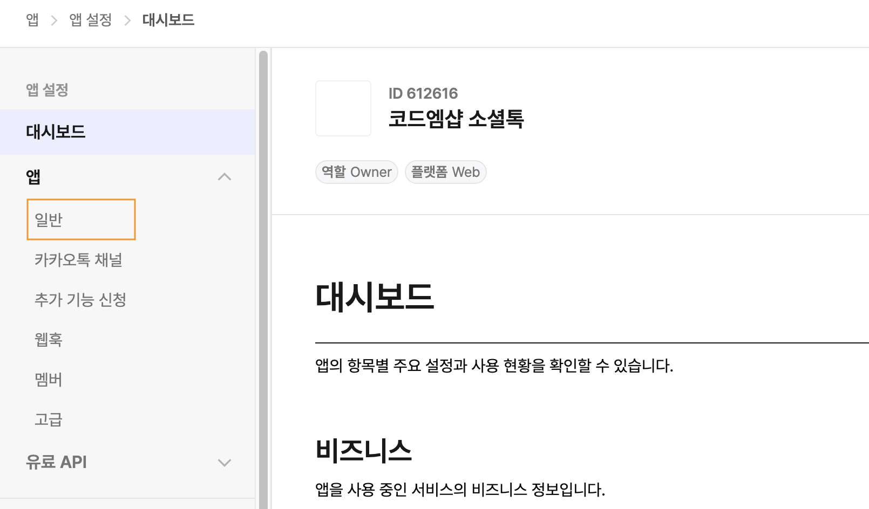Go to 추가 기능 신청 in sidebar
The height and width of the screenshot is (509, 869).
coord(80,300)
